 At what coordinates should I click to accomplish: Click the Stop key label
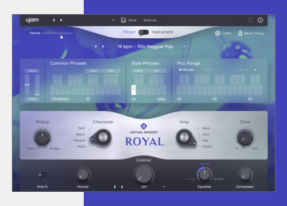pos(161,99)
